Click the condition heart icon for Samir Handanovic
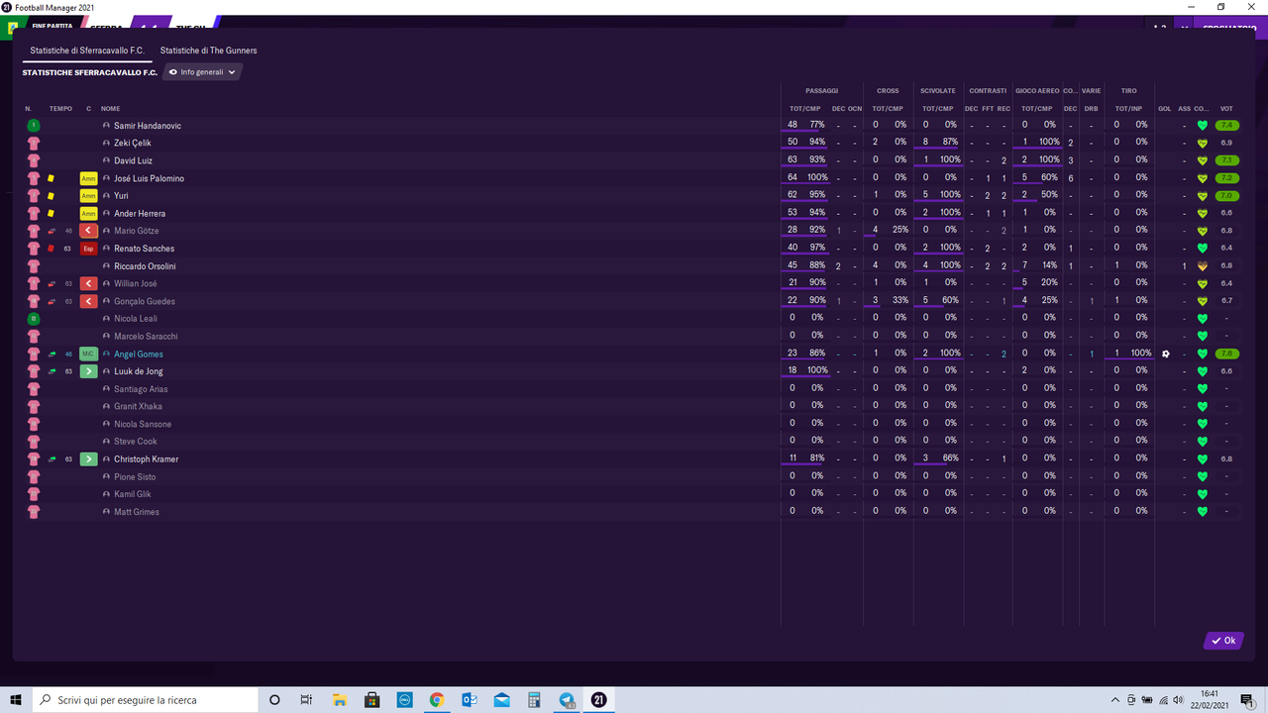1268x713 pixels. point(1202,126)
